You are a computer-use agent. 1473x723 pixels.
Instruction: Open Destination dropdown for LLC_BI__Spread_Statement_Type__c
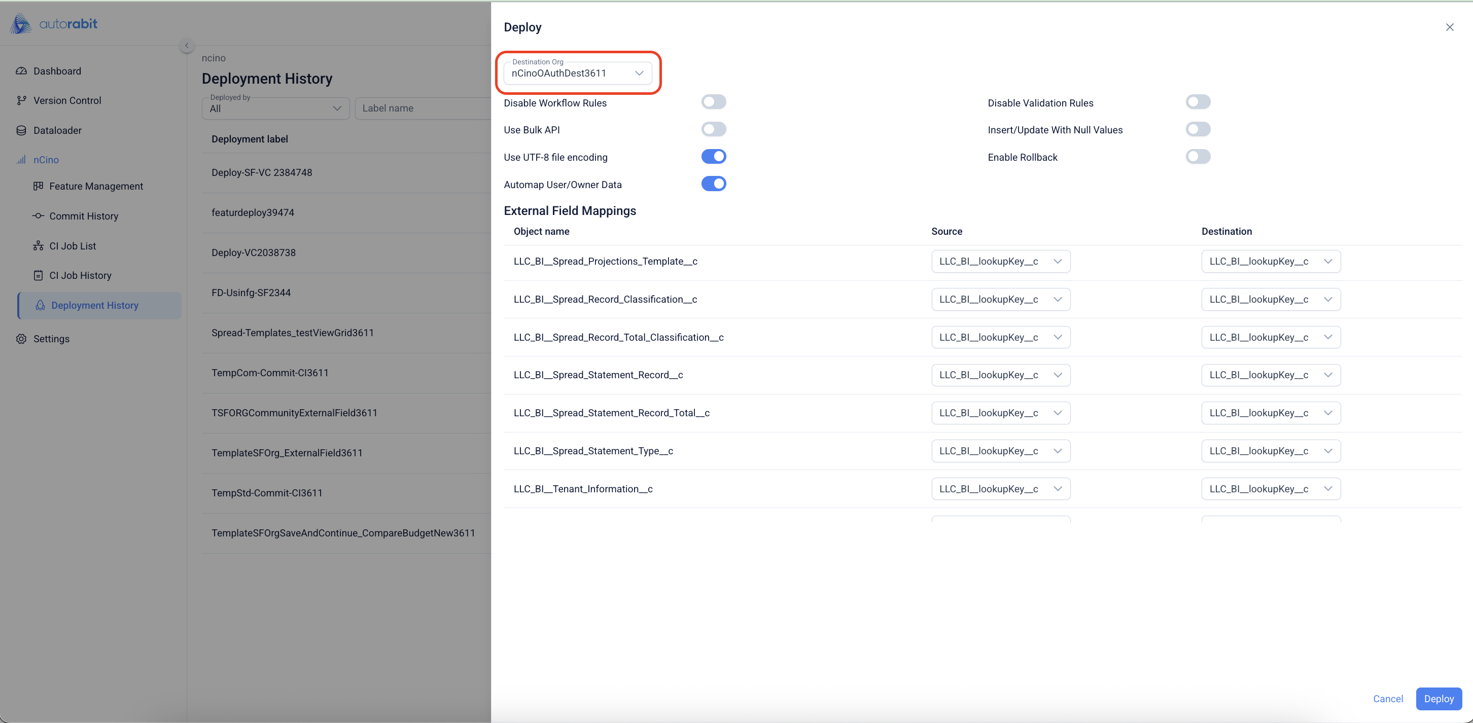[x=1270, y=451]
